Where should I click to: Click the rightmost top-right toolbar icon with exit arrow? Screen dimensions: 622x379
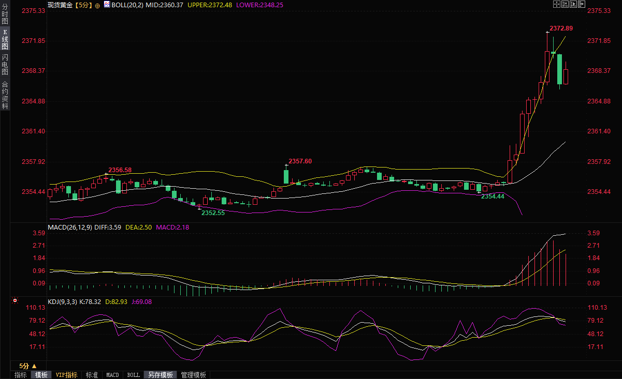click(581, 4)
